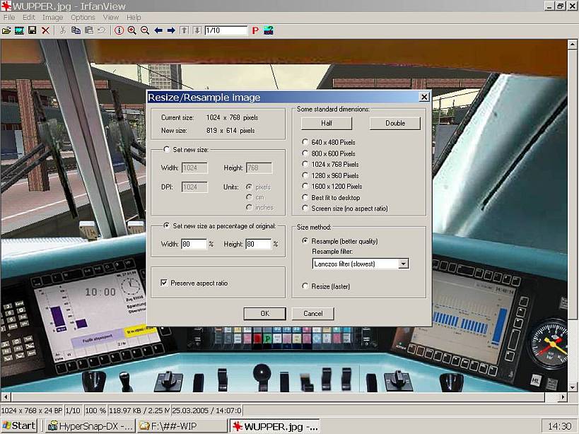Click the horizontal scrollbar right arrow
The height and width of the screenshot is (434, 579).
[562, 397]
